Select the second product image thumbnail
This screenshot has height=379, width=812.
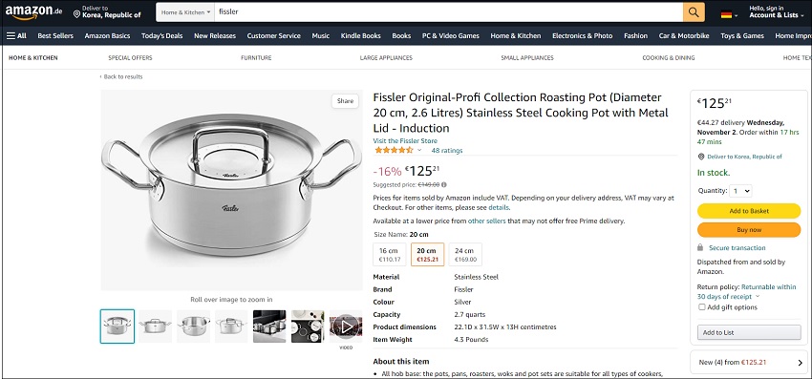coord(156,326)
